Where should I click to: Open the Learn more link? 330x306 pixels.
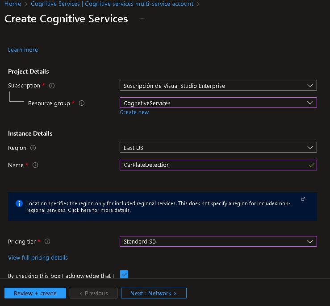click(x=23, y=50)
